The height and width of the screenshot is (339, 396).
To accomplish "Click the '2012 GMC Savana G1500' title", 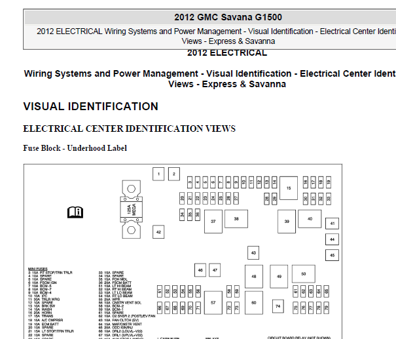I will click(x=228, y=17).
